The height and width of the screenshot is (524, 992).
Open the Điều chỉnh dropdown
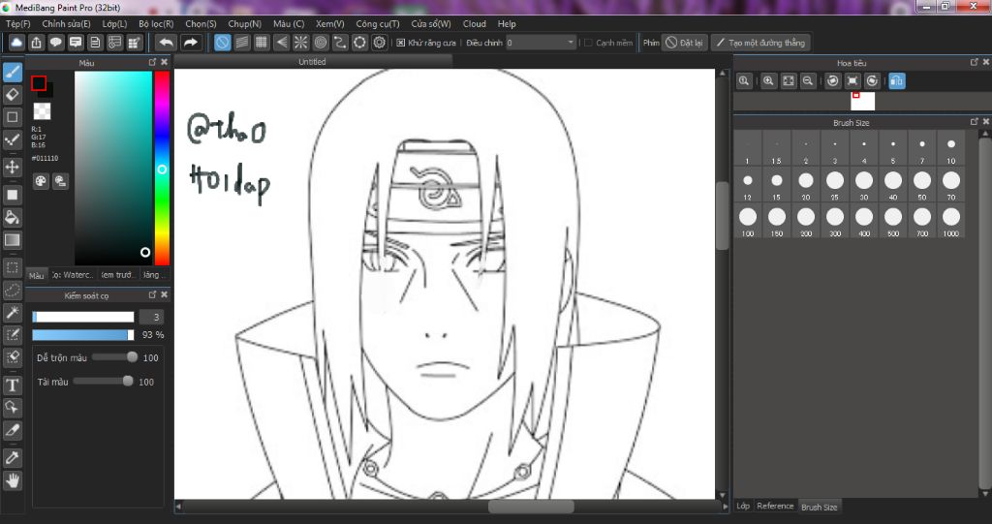[541, 43]
